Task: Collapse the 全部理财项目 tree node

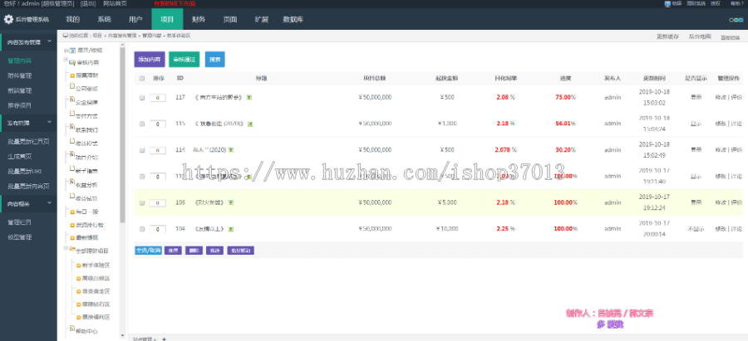Action: [66, 247]
